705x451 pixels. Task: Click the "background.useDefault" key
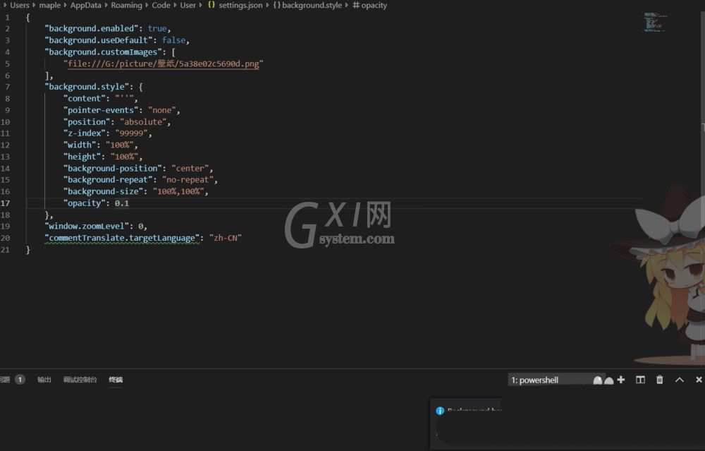click(x=99, y=40)
